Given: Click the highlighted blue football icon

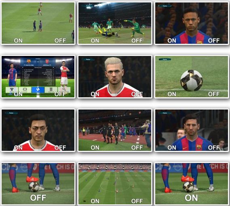Looking at the screenshot, I should 38,90.
